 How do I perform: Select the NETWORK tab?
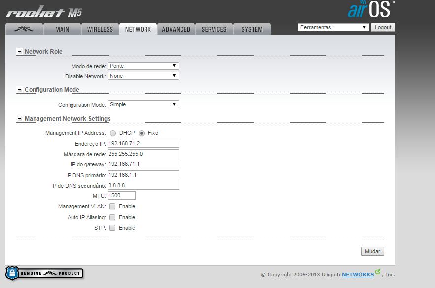click(138, 29)
